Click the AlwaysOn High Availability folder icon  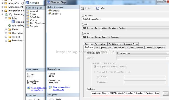[x=6, y=3]
